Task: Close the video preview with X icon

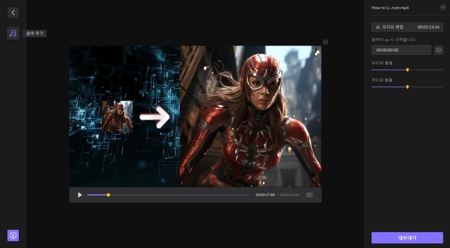Action: pyautogui.click(x=325, y=42)
